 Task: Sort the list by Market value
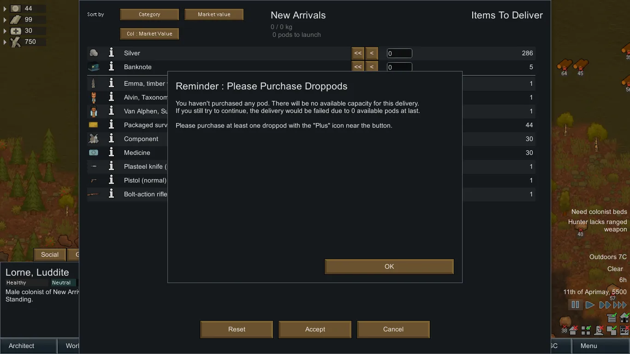click(214, 14)
